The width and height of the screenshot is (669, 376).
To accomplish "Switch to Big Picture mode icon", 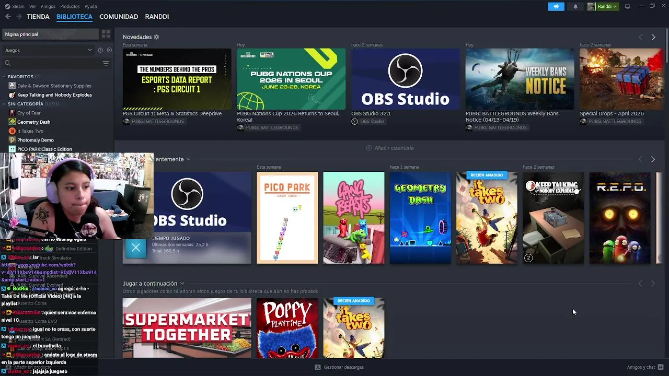I will click(x=627, y=6).
